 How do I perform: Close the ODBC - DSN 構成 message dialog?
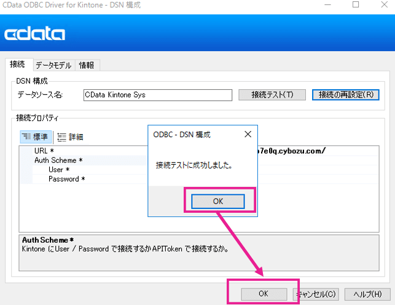[x=248, y=134]
